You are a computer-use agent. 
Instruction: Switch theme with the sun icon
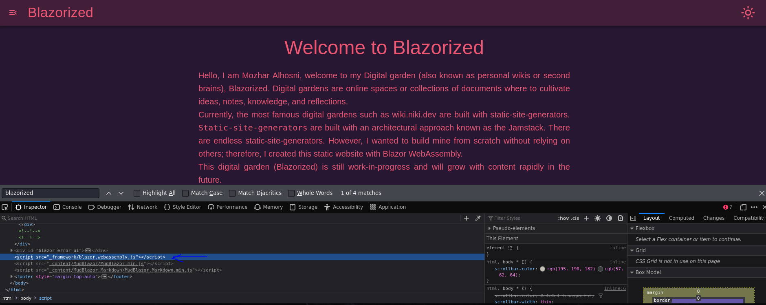(748, 13)
